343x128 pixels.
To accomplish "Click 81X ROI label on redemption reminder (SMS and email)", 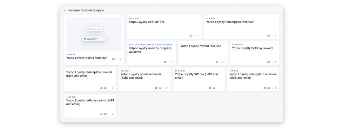I will [234, 71].
